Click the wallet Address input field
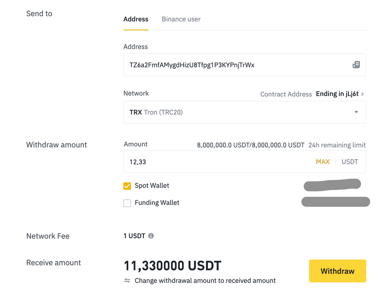The image size is (391, 299). click(235, 65)
